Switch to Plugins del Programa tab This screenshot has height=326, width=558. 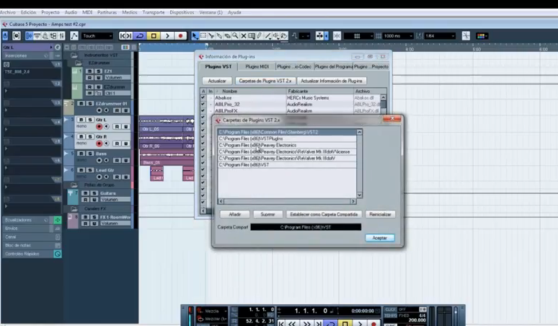click(334, 66)
